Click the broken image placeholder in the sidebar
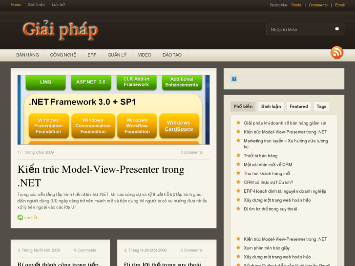Screen dimensions: 355x266 [234, 79]
